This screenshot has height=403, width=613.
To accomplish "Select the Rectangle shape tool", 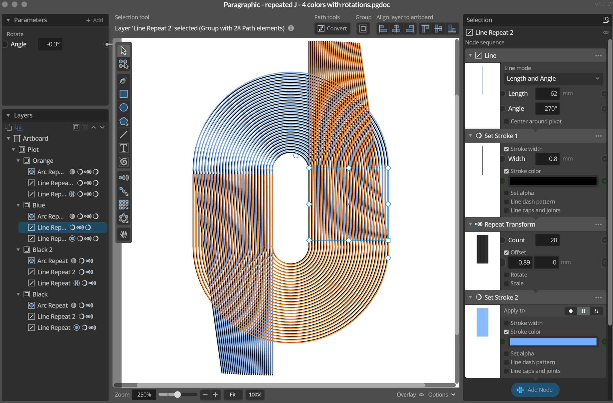I will click(x=123, y=94).
